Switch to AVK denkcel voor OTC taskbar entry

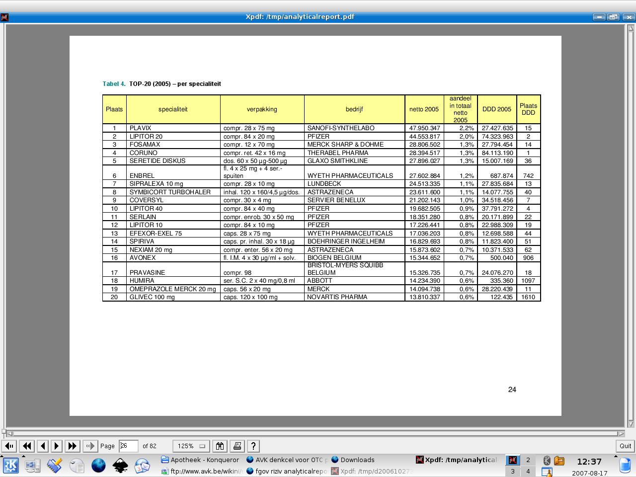point(287,460)
